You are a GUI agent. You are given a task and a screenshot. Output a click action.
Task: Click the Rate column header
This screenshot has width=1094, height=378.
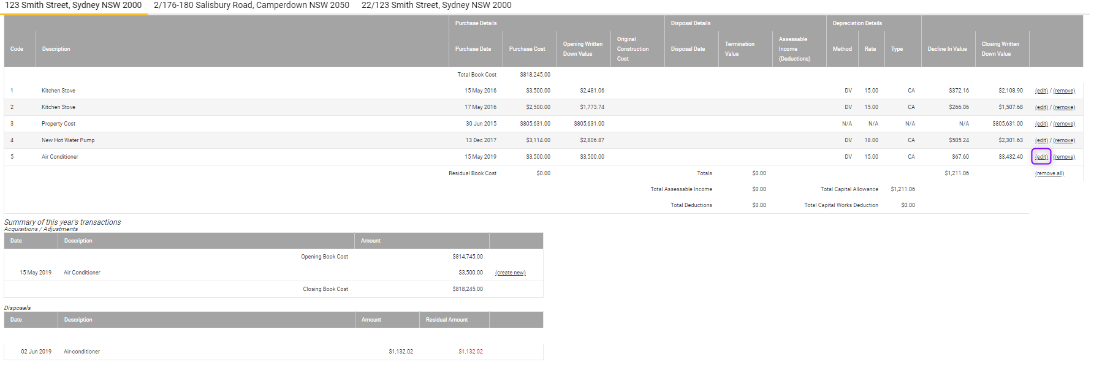(870, 49)
